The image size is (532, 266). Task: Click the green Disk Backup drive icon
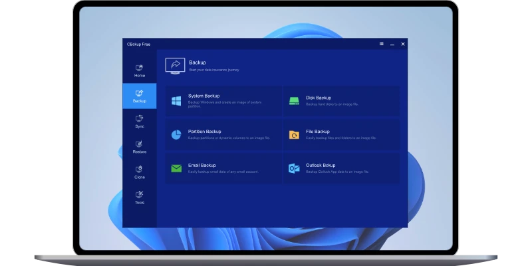click(x=295, y=101)
